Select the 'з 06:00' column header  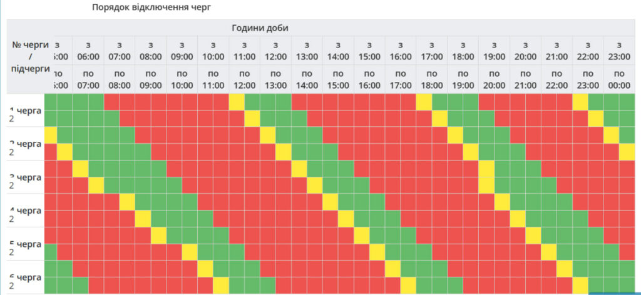click(x=88, y=50)
